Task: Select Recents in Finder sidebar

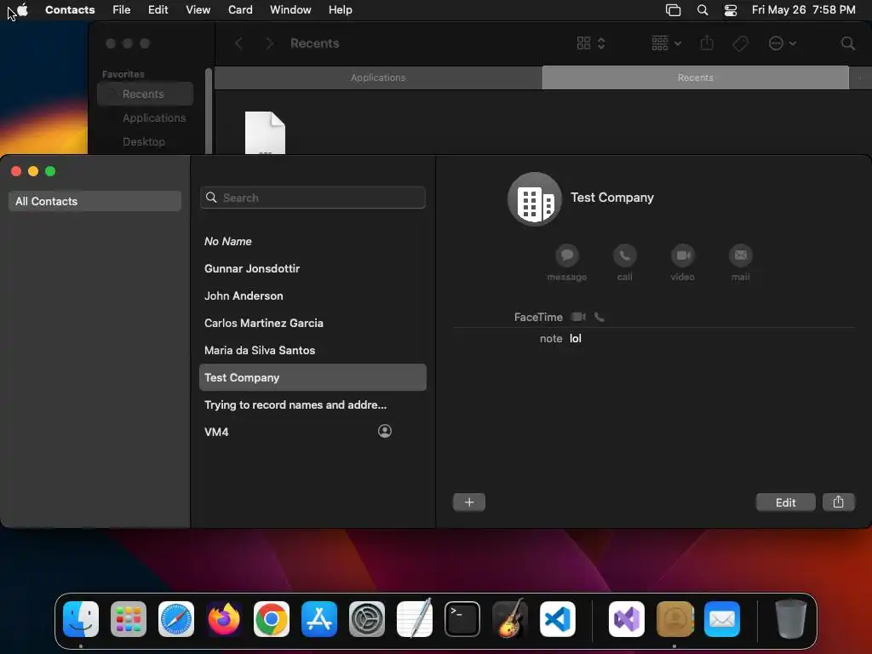Action: pos(145,94)
